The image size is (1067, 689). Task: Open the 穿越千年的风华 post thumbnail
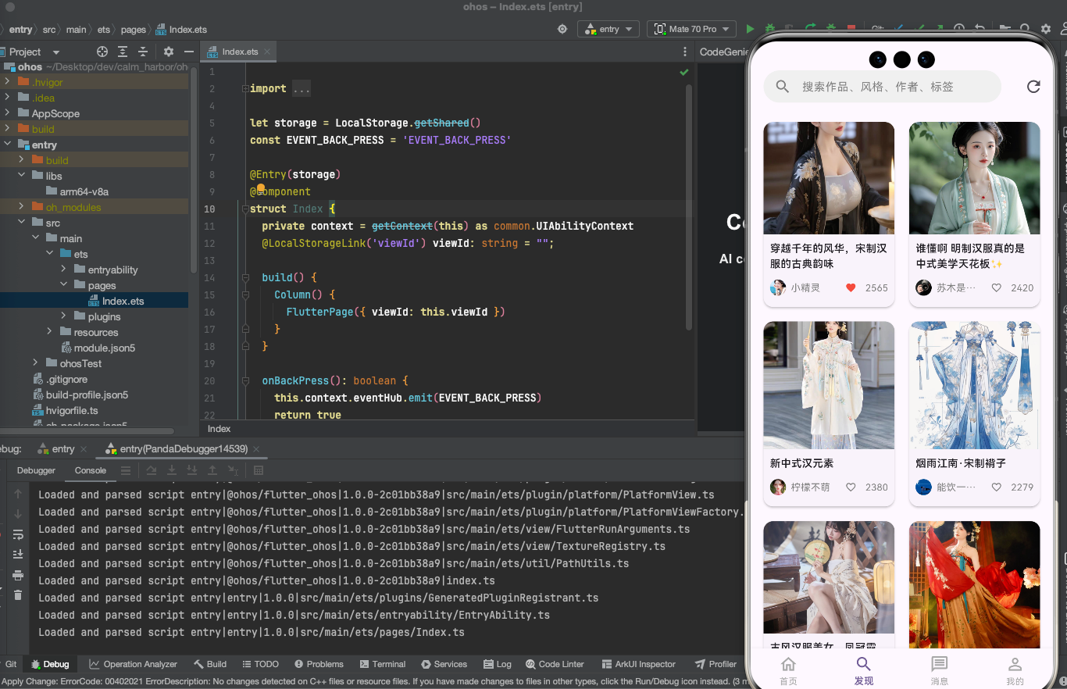[x=829, y=178]
